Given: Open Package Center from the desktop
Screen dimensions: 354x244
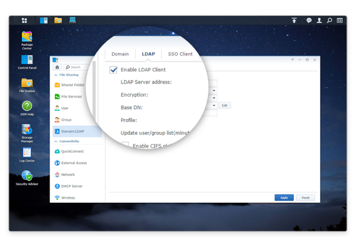Looking at the screenshot, I should [27, 38].
